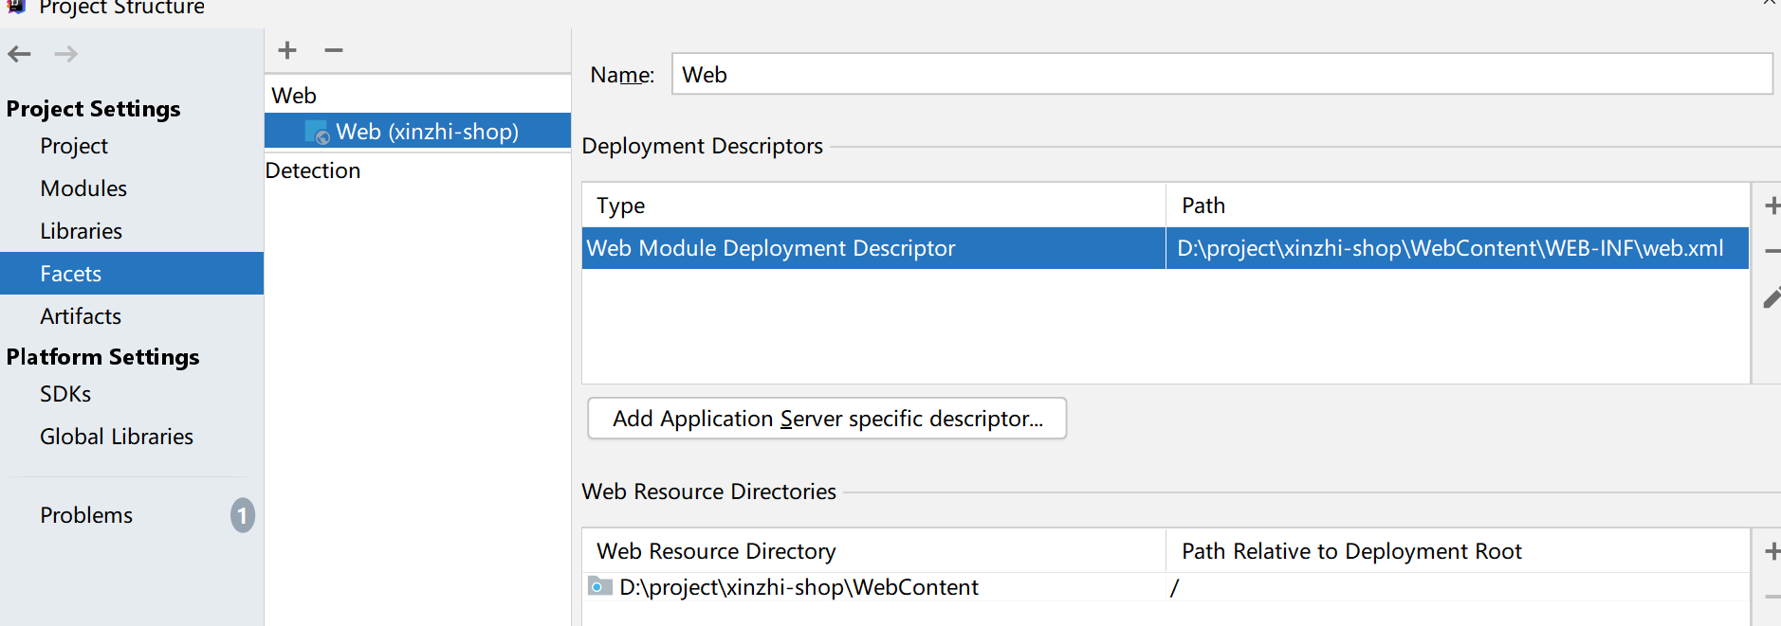Screen dimensions: 1781x626
Task: Open the Project settings page
Action: pos(74,146)
